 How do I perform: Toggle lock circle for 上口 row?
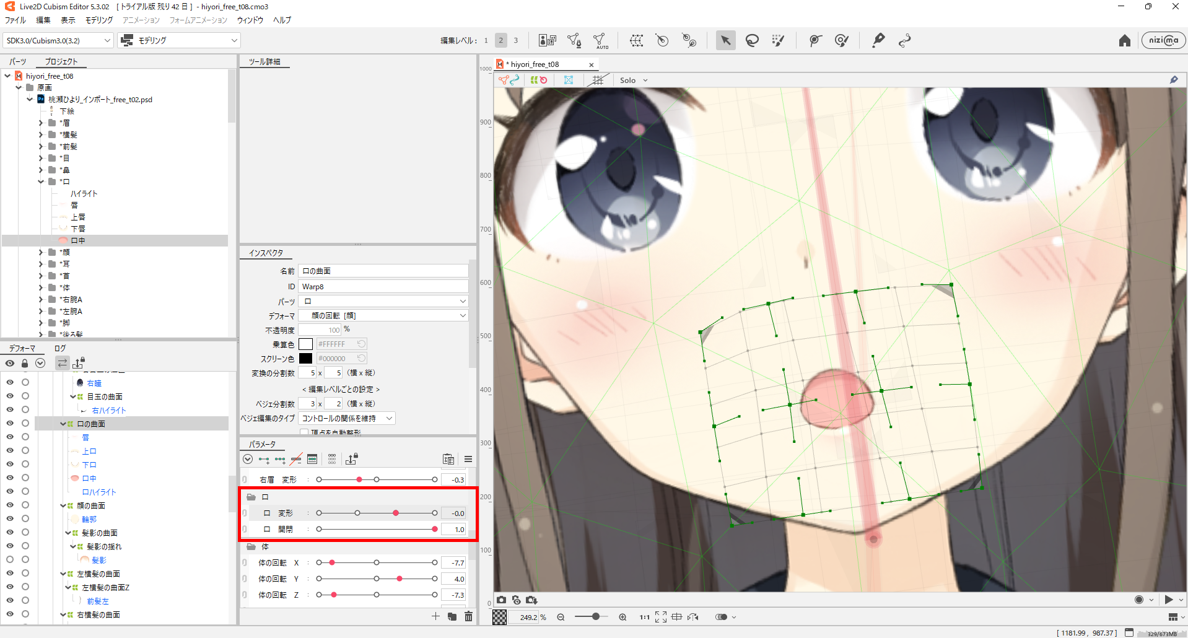click(25, 450)
